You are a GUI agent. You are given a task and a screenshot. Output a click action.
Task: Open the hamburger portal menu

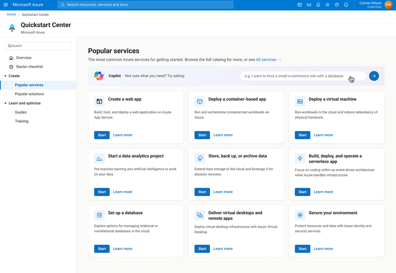pyautogui.click(x=5, y=5)
